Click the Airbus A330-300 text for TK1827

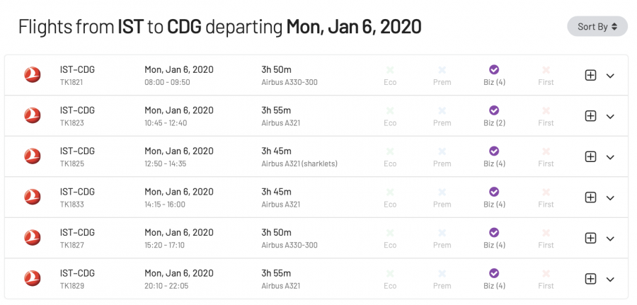pyautogui.click(x=289, y=246)
